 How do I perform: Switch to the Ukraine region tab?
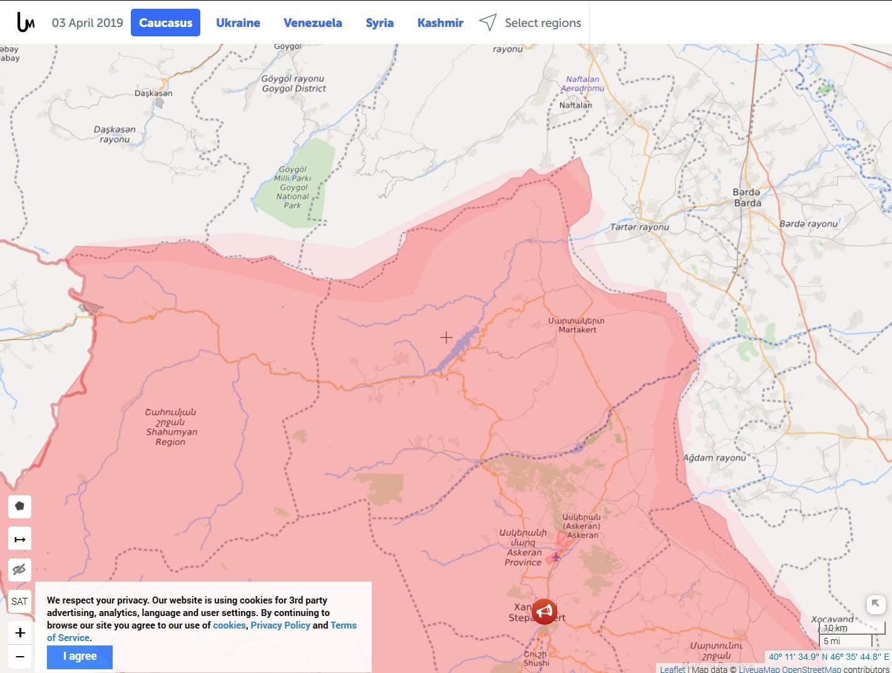238,23
